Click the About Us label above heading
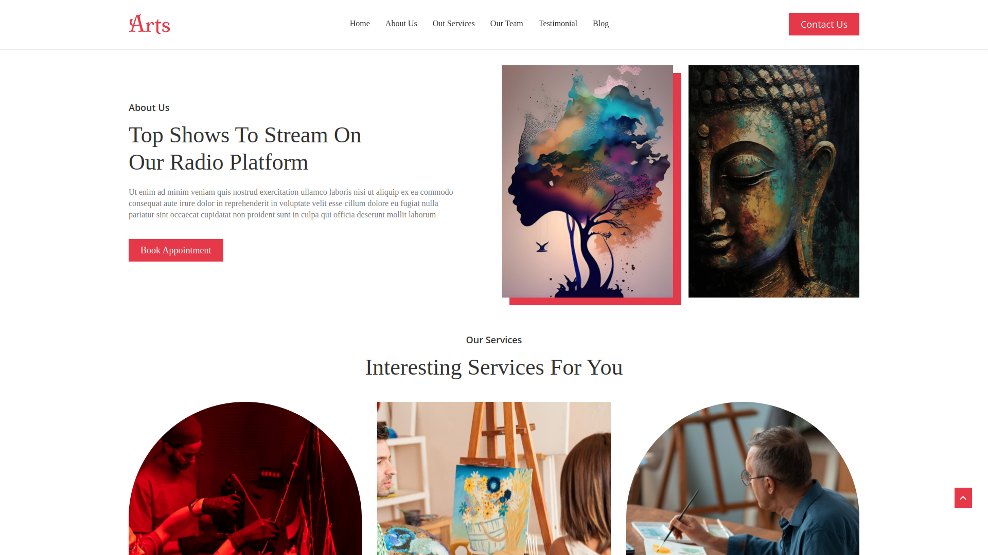 [149, 107]
